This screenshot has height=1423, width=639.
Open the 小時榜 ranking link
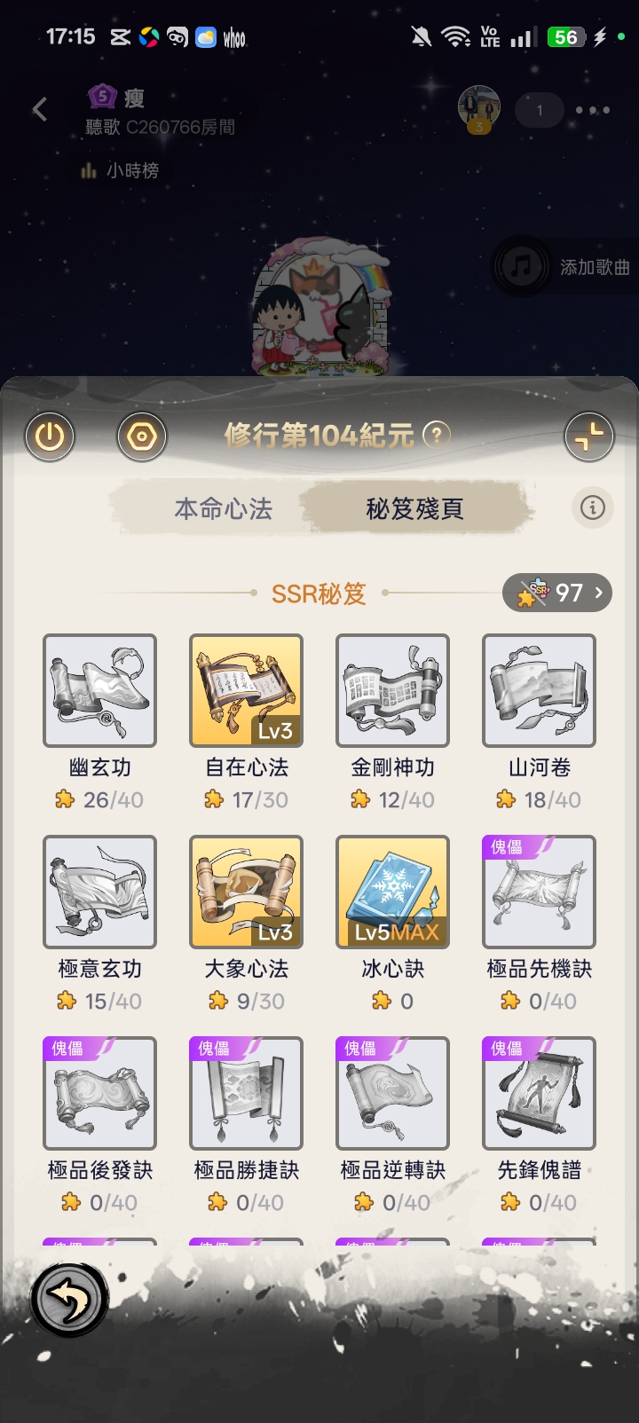click(120, 170)
